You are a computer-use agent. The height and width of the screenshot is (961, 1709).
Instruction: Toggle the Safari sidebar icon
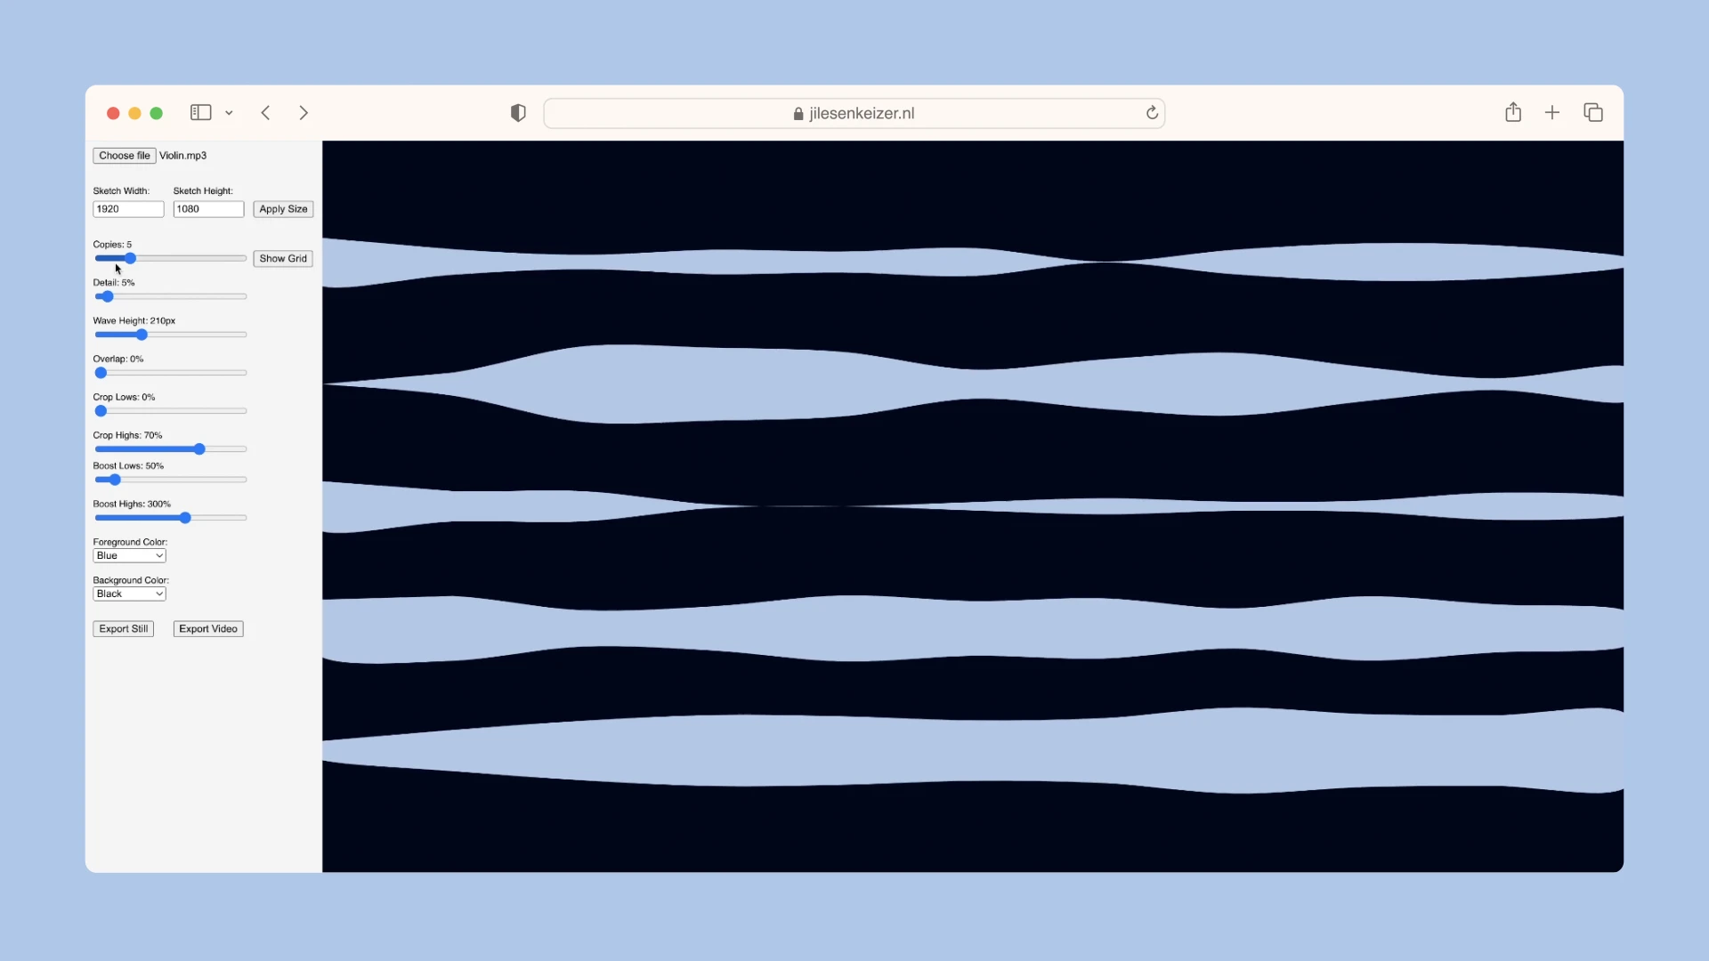click(x=200, y=112)
